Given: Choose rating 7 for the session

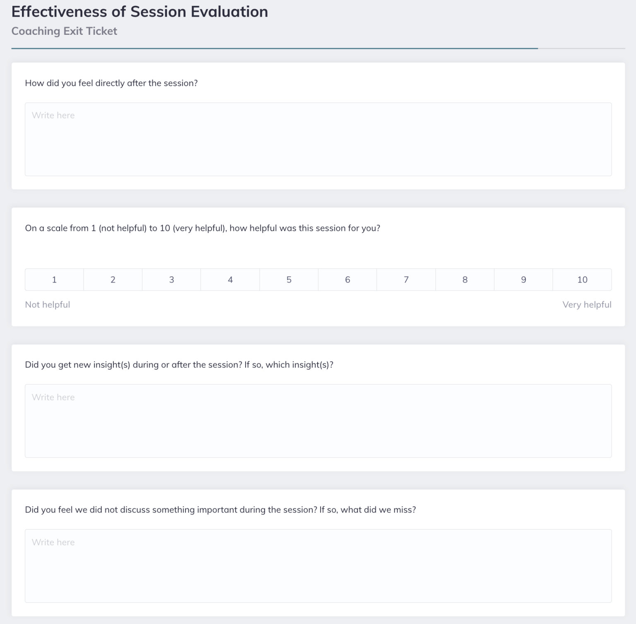Looking at the screenshot, I should click(x=406, y=279).
